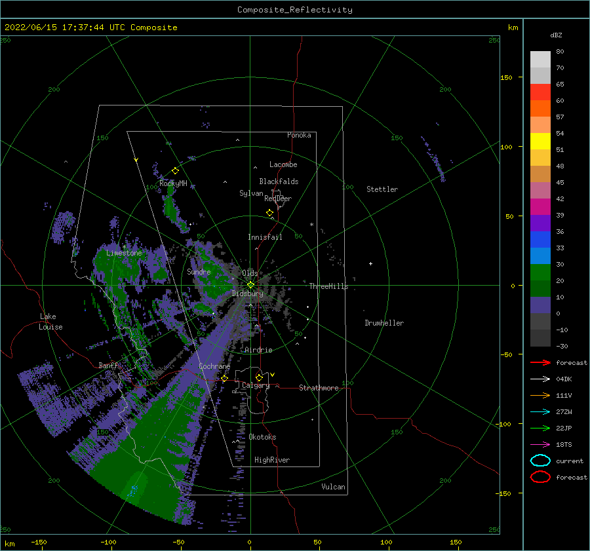Choose the green 22JP arrow icon
The width and height of the screenshot is (590, 551).
[540, 428]
